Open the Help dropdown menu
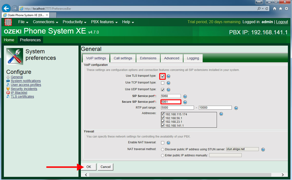This screenshot has height=180, width=292. click(128, 22)
